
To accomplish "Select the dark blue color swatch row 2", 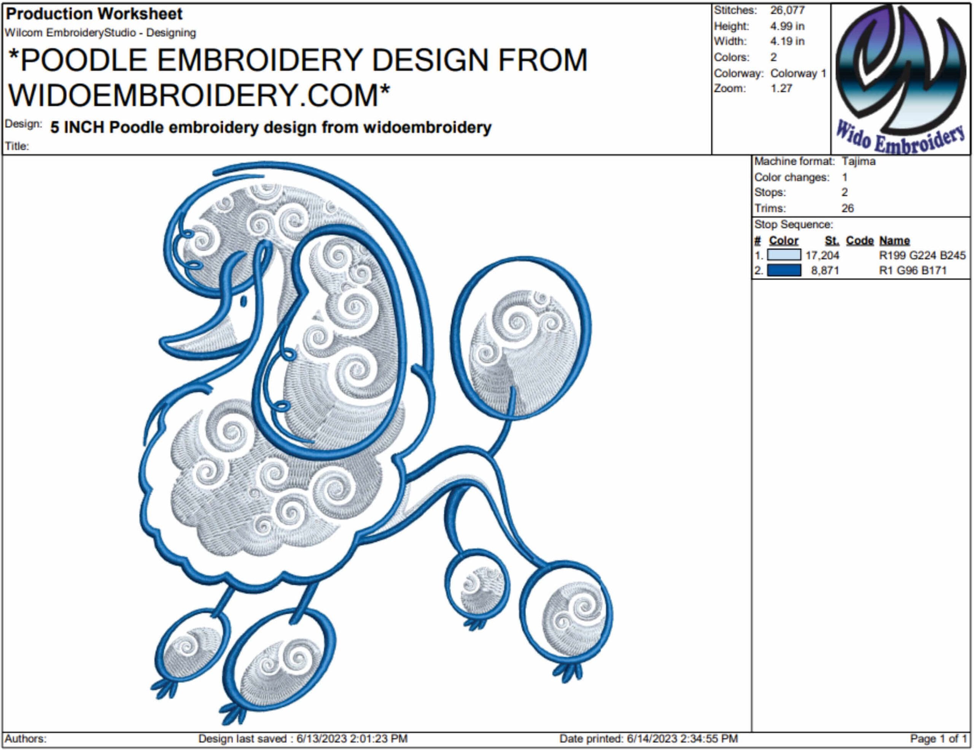I will pos(783,270).
